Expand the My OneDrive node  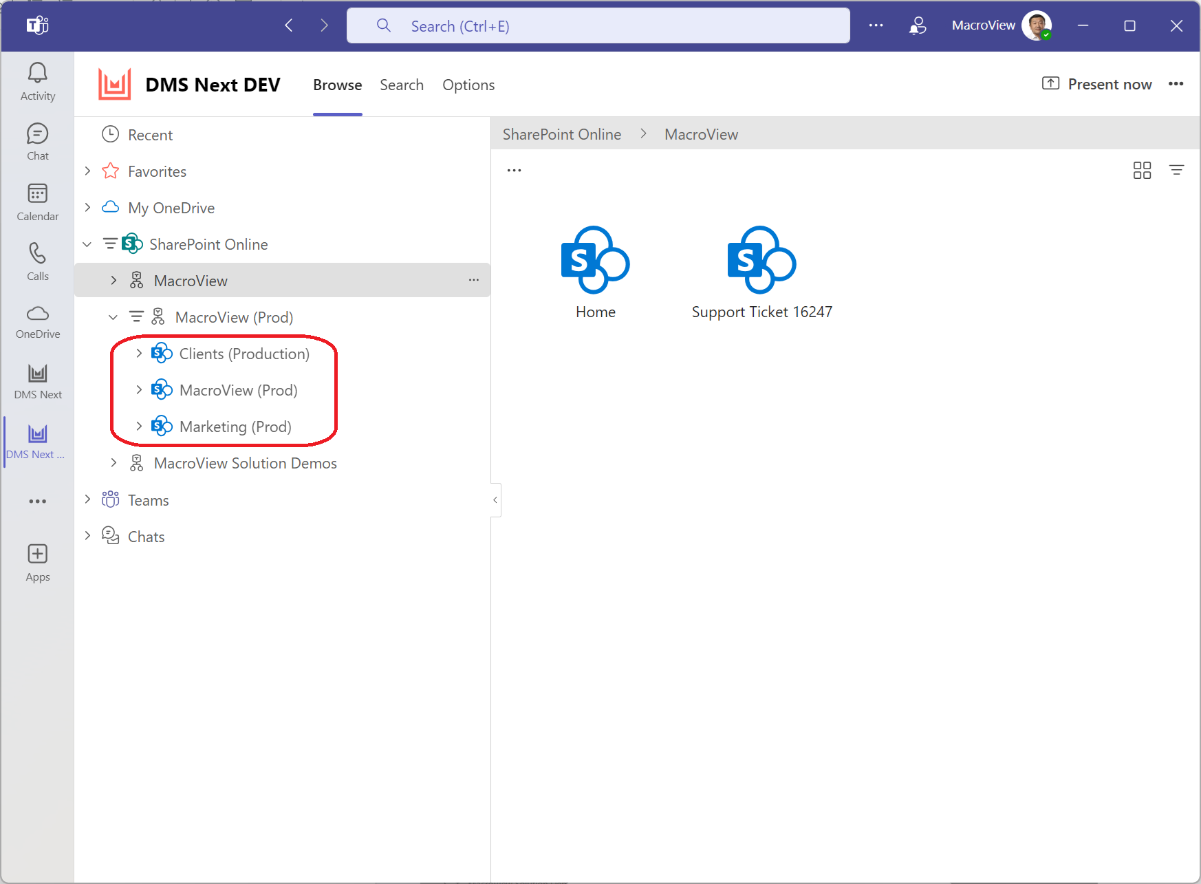click(87, 207)
